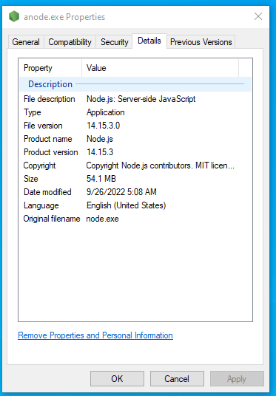Open the Compatibility tab

[x=70, y=42]
